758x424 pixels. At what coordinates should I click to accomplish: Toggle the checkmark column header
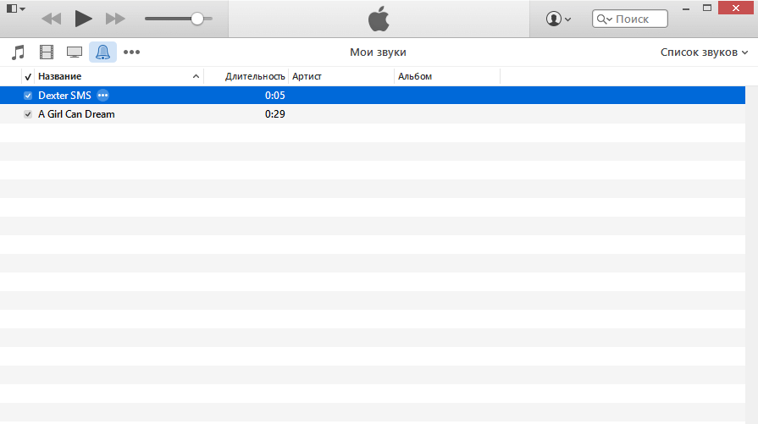[x=28, y=77]
